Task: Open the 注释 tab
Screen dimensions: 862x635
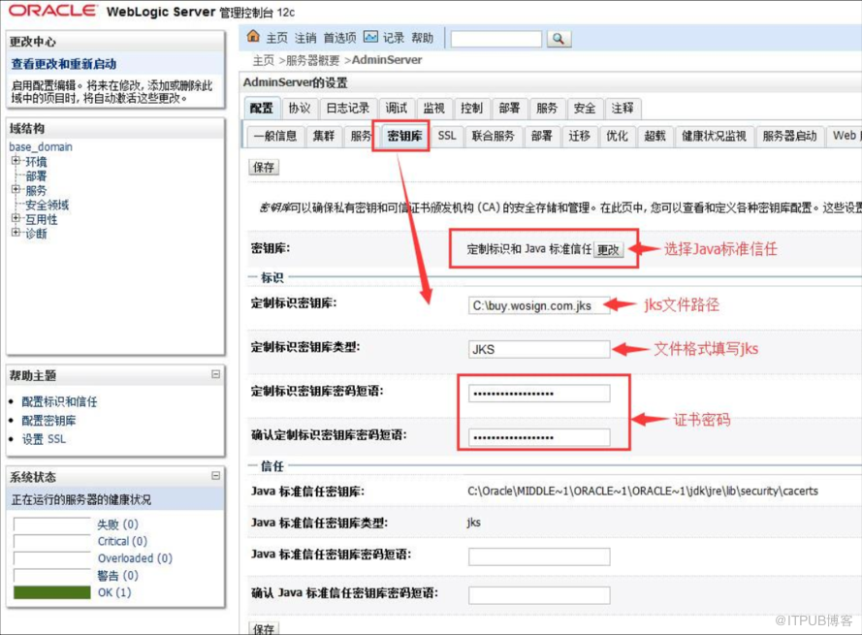Action: [623, 108]
